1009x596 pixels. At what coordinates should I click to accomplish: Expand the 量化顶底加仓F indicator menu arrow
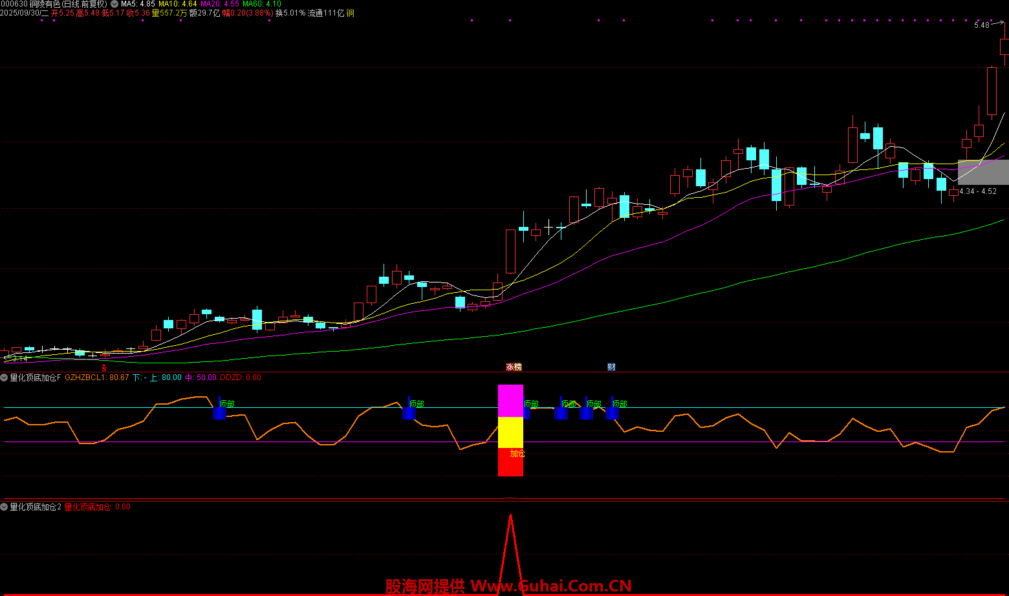[5, 378]
